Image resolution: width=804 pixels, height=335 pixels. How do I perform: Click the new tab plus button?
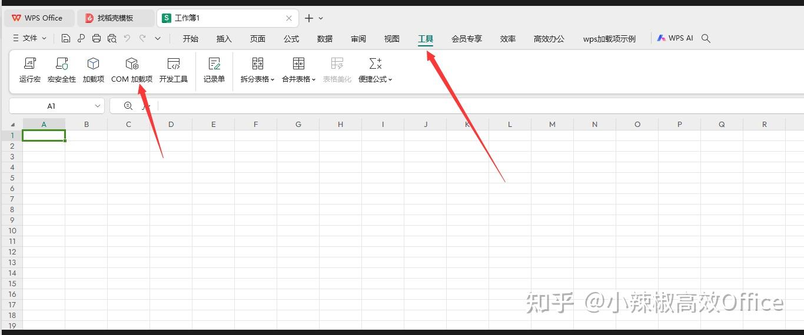tap(309, 18)
